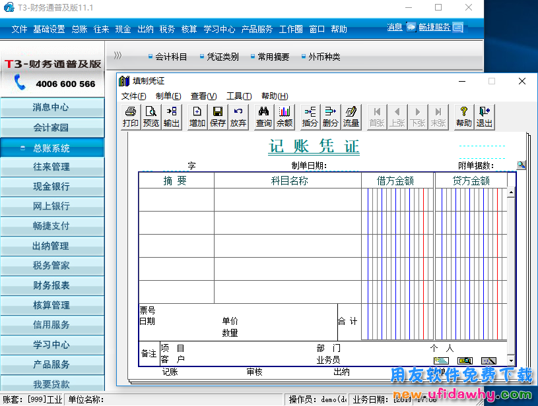
Task: Open 查询 (Query) binoculars tool
Action: point(264,117)
